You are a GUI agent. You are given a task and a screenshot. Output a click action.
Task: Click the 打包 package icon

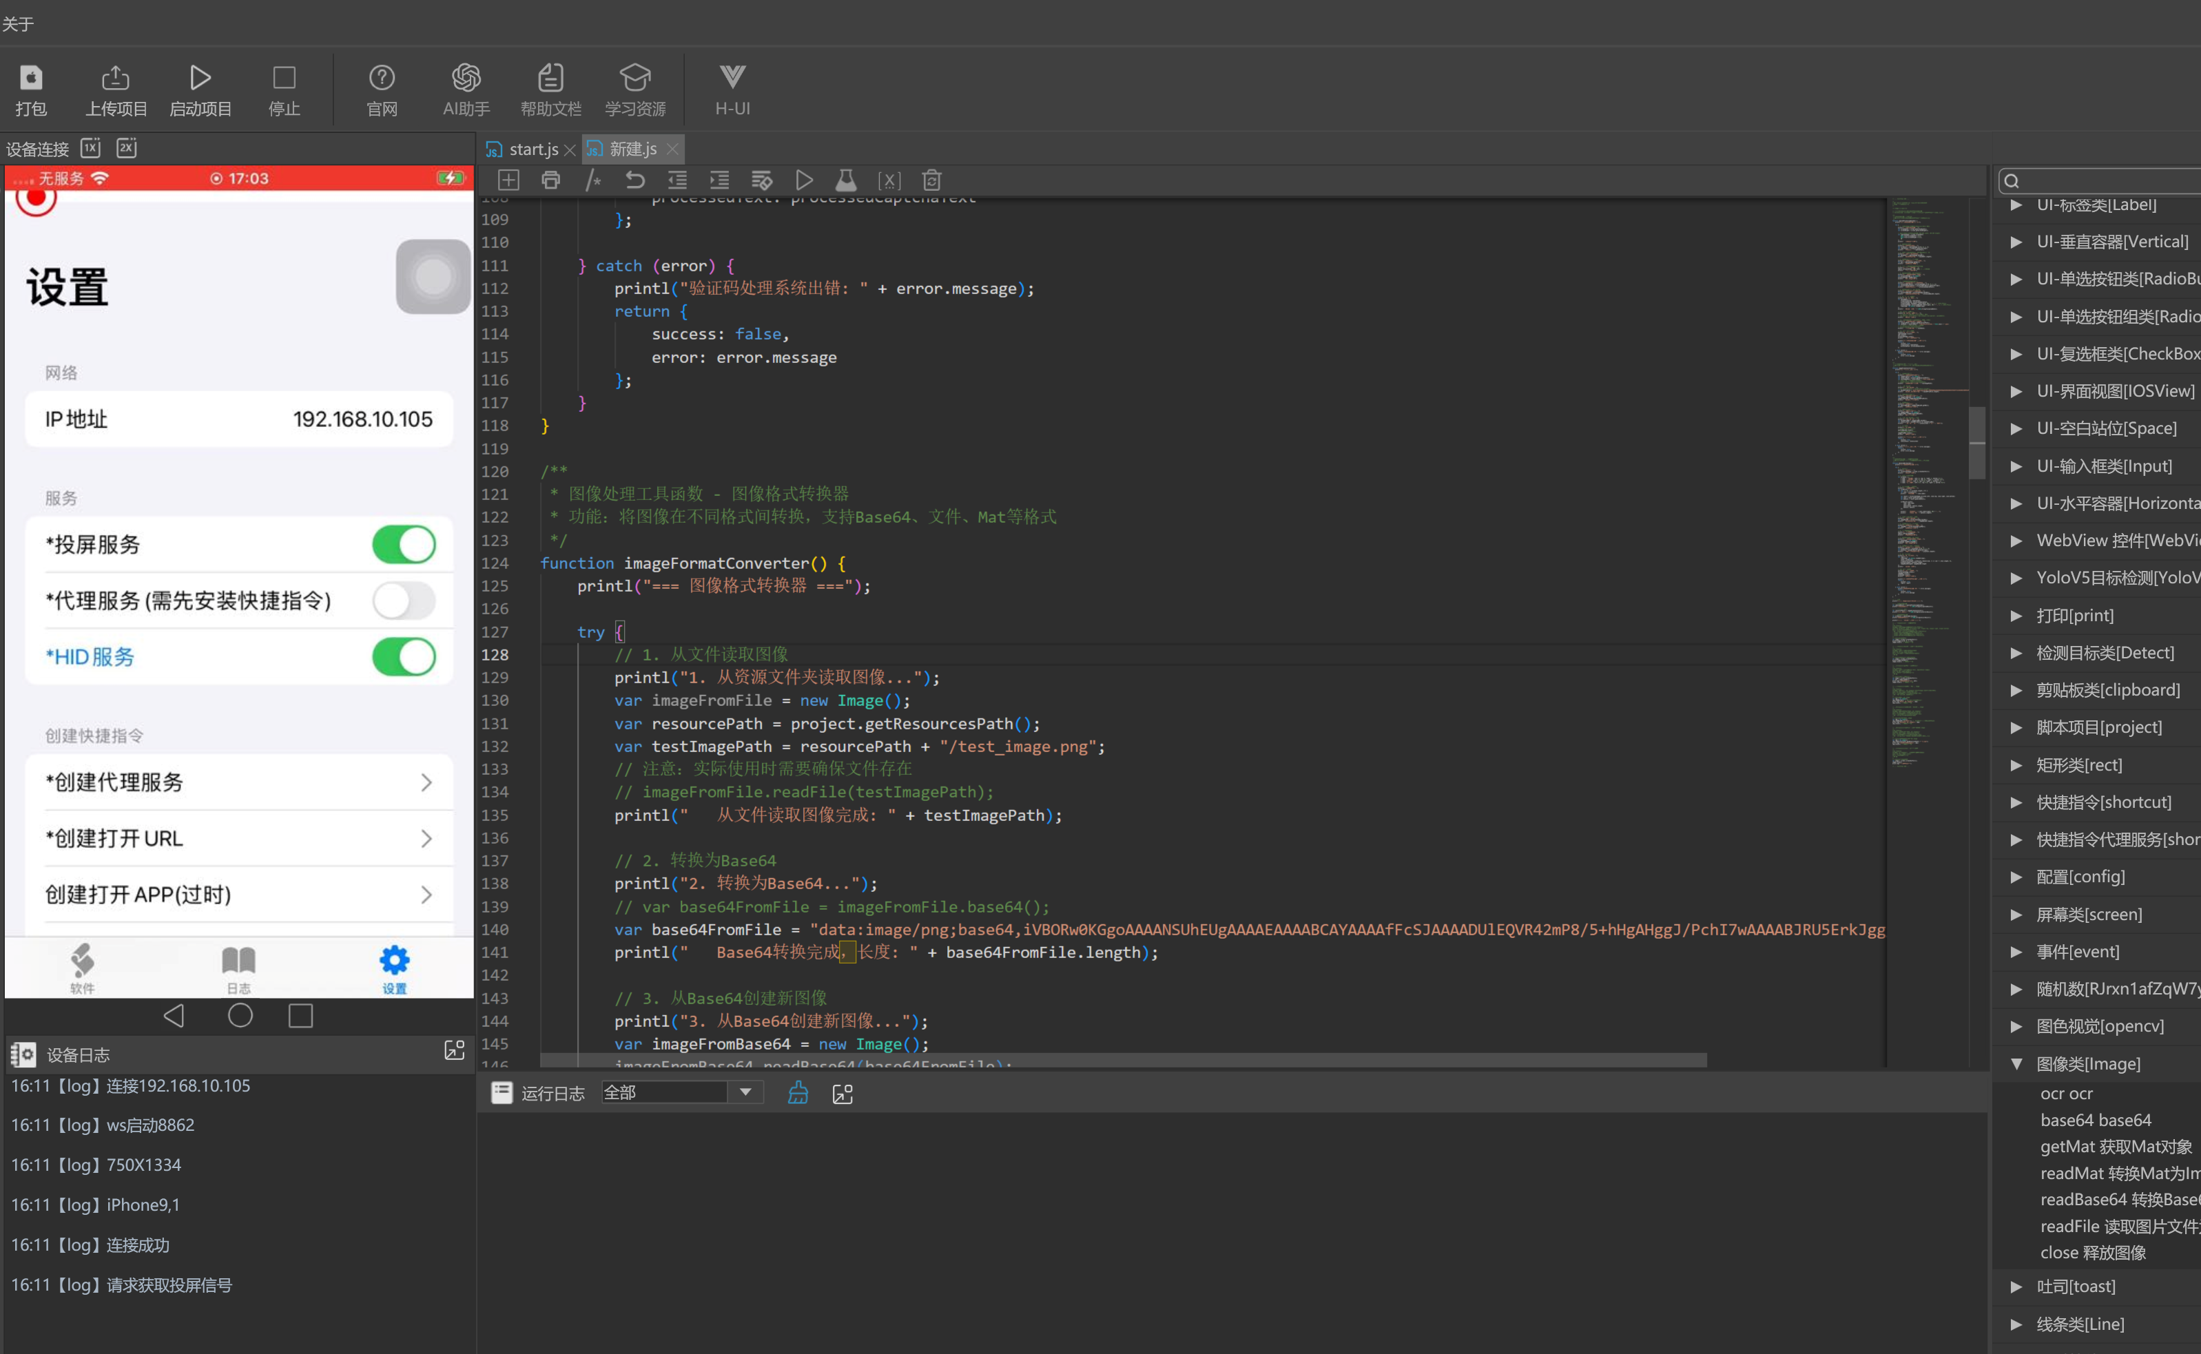[30, 78]
